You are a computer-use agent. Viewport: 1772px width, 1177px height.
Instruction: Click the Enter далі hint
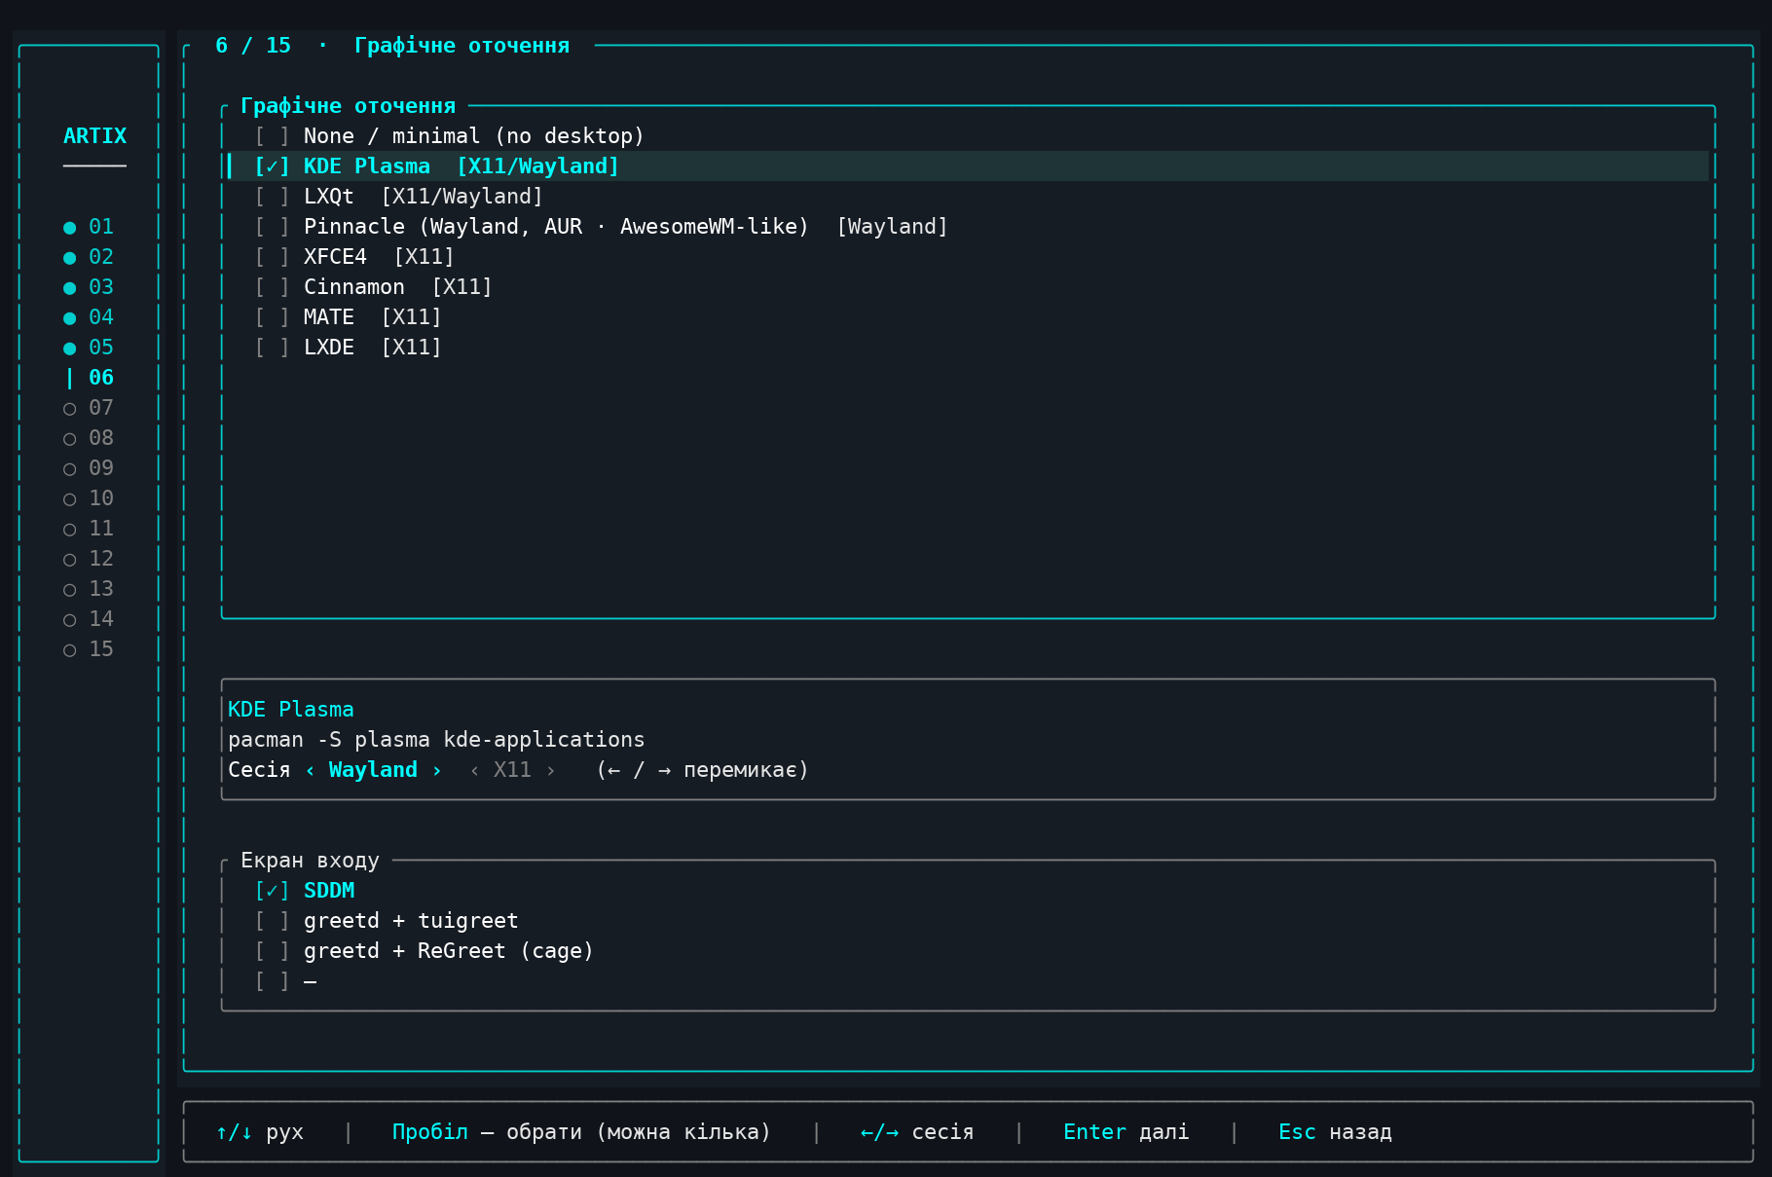point(1126,1132)
